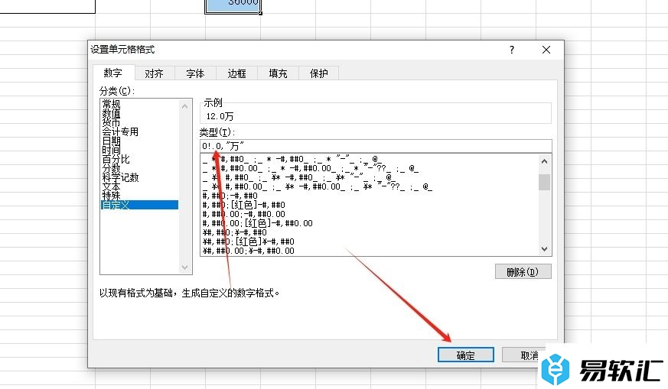Select format ¥#,##0;[红色]¥-#,##0
The height and width of the screenshot is (389, 668).
(249, 242)
